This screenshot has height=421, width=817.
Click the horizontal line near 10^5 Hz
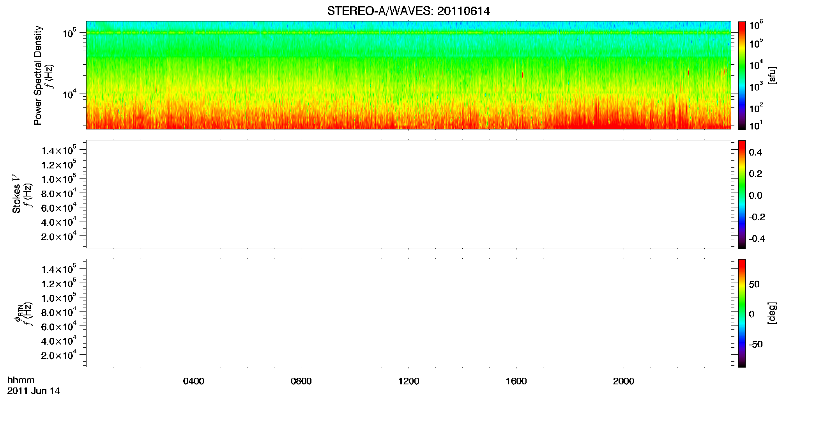click(x=408, y=33)
